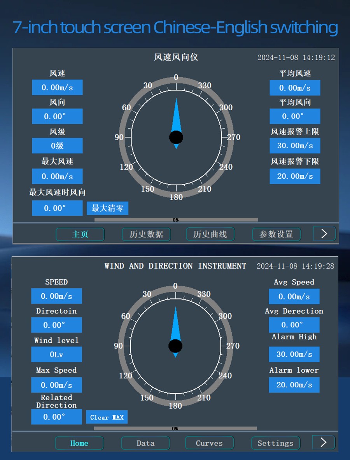Edit the Alarm High 30.00m/s field
This screenshot has width=350, height=460.
point(294,354)
